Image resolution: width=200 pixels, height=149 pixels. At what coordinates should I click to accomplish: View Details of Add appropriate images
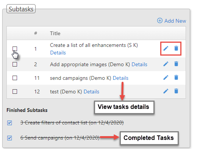click(x=139, y=64)
